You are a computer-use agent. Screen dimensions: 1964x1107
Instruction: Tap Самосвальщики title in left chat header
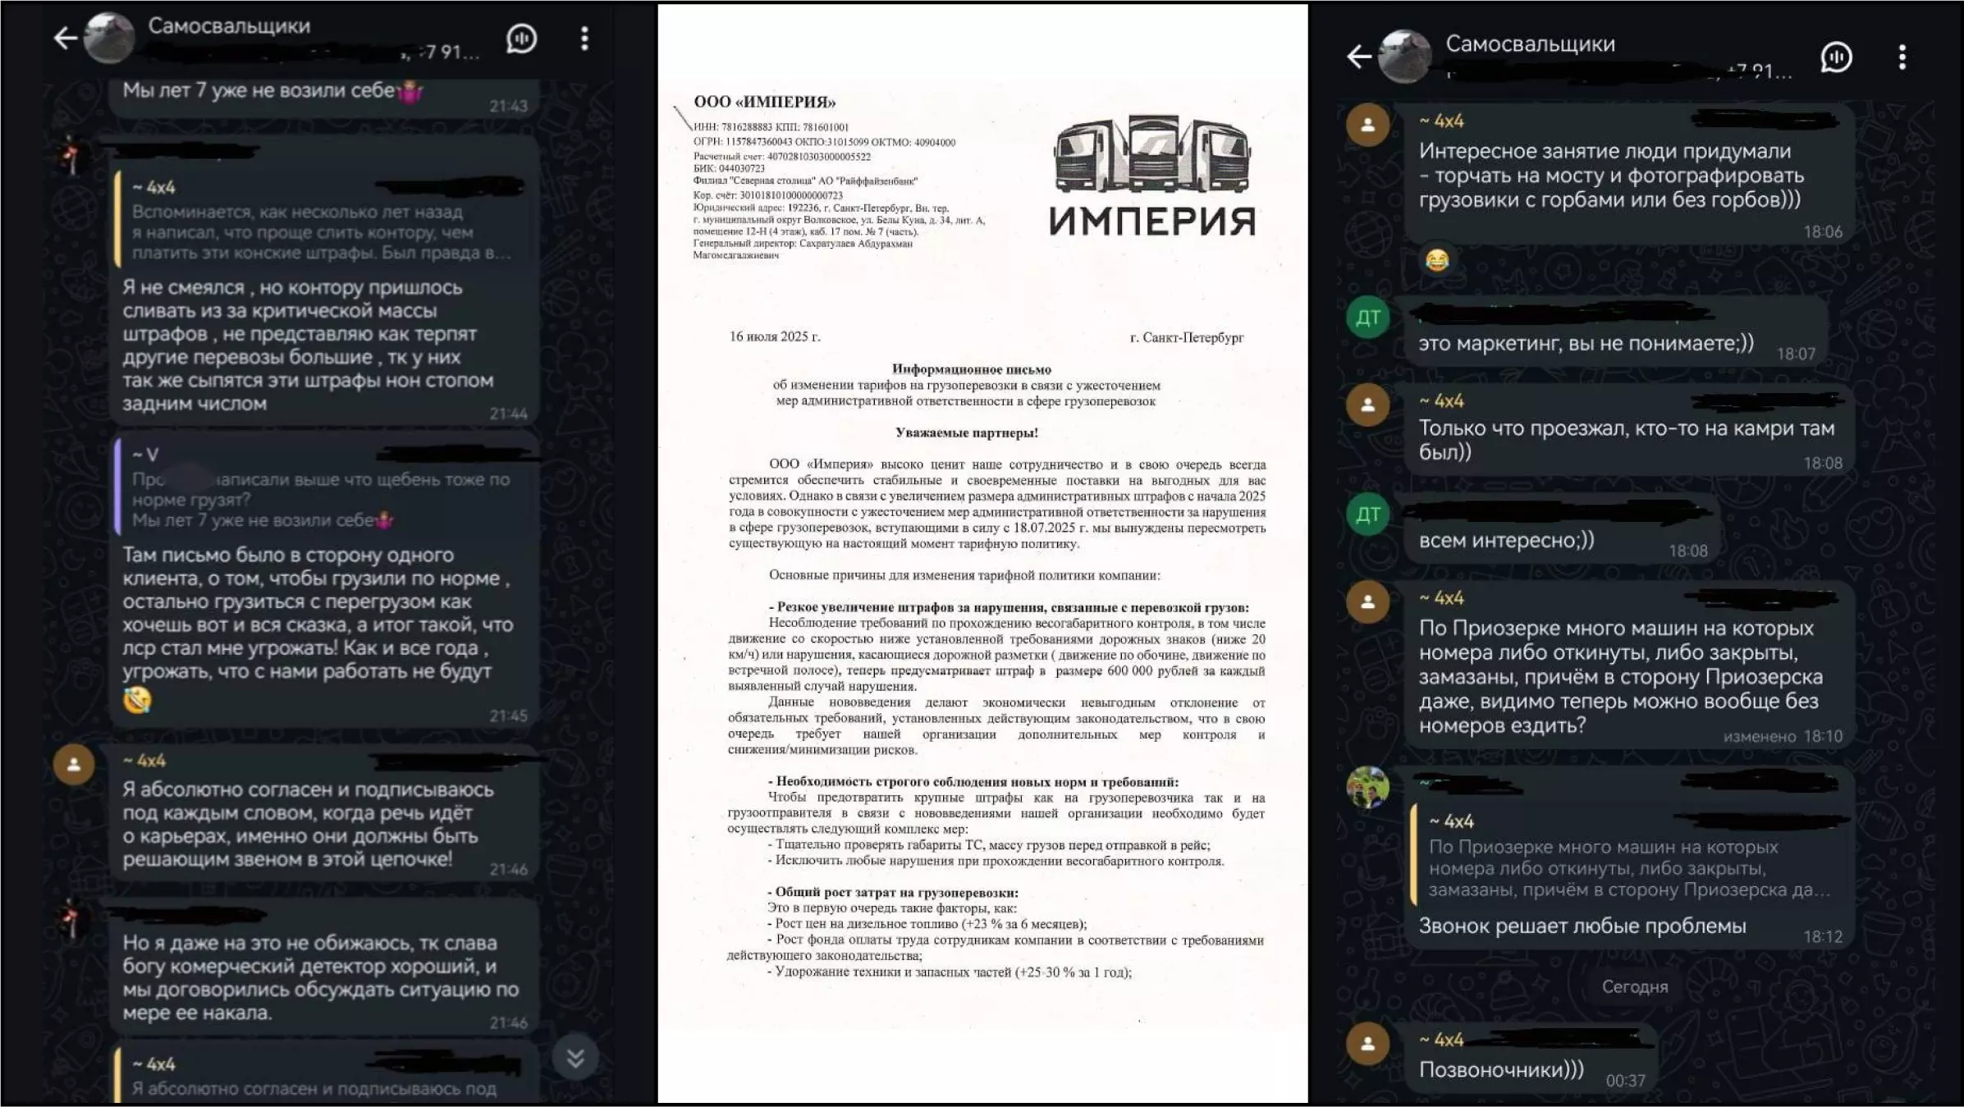[229, 26]
